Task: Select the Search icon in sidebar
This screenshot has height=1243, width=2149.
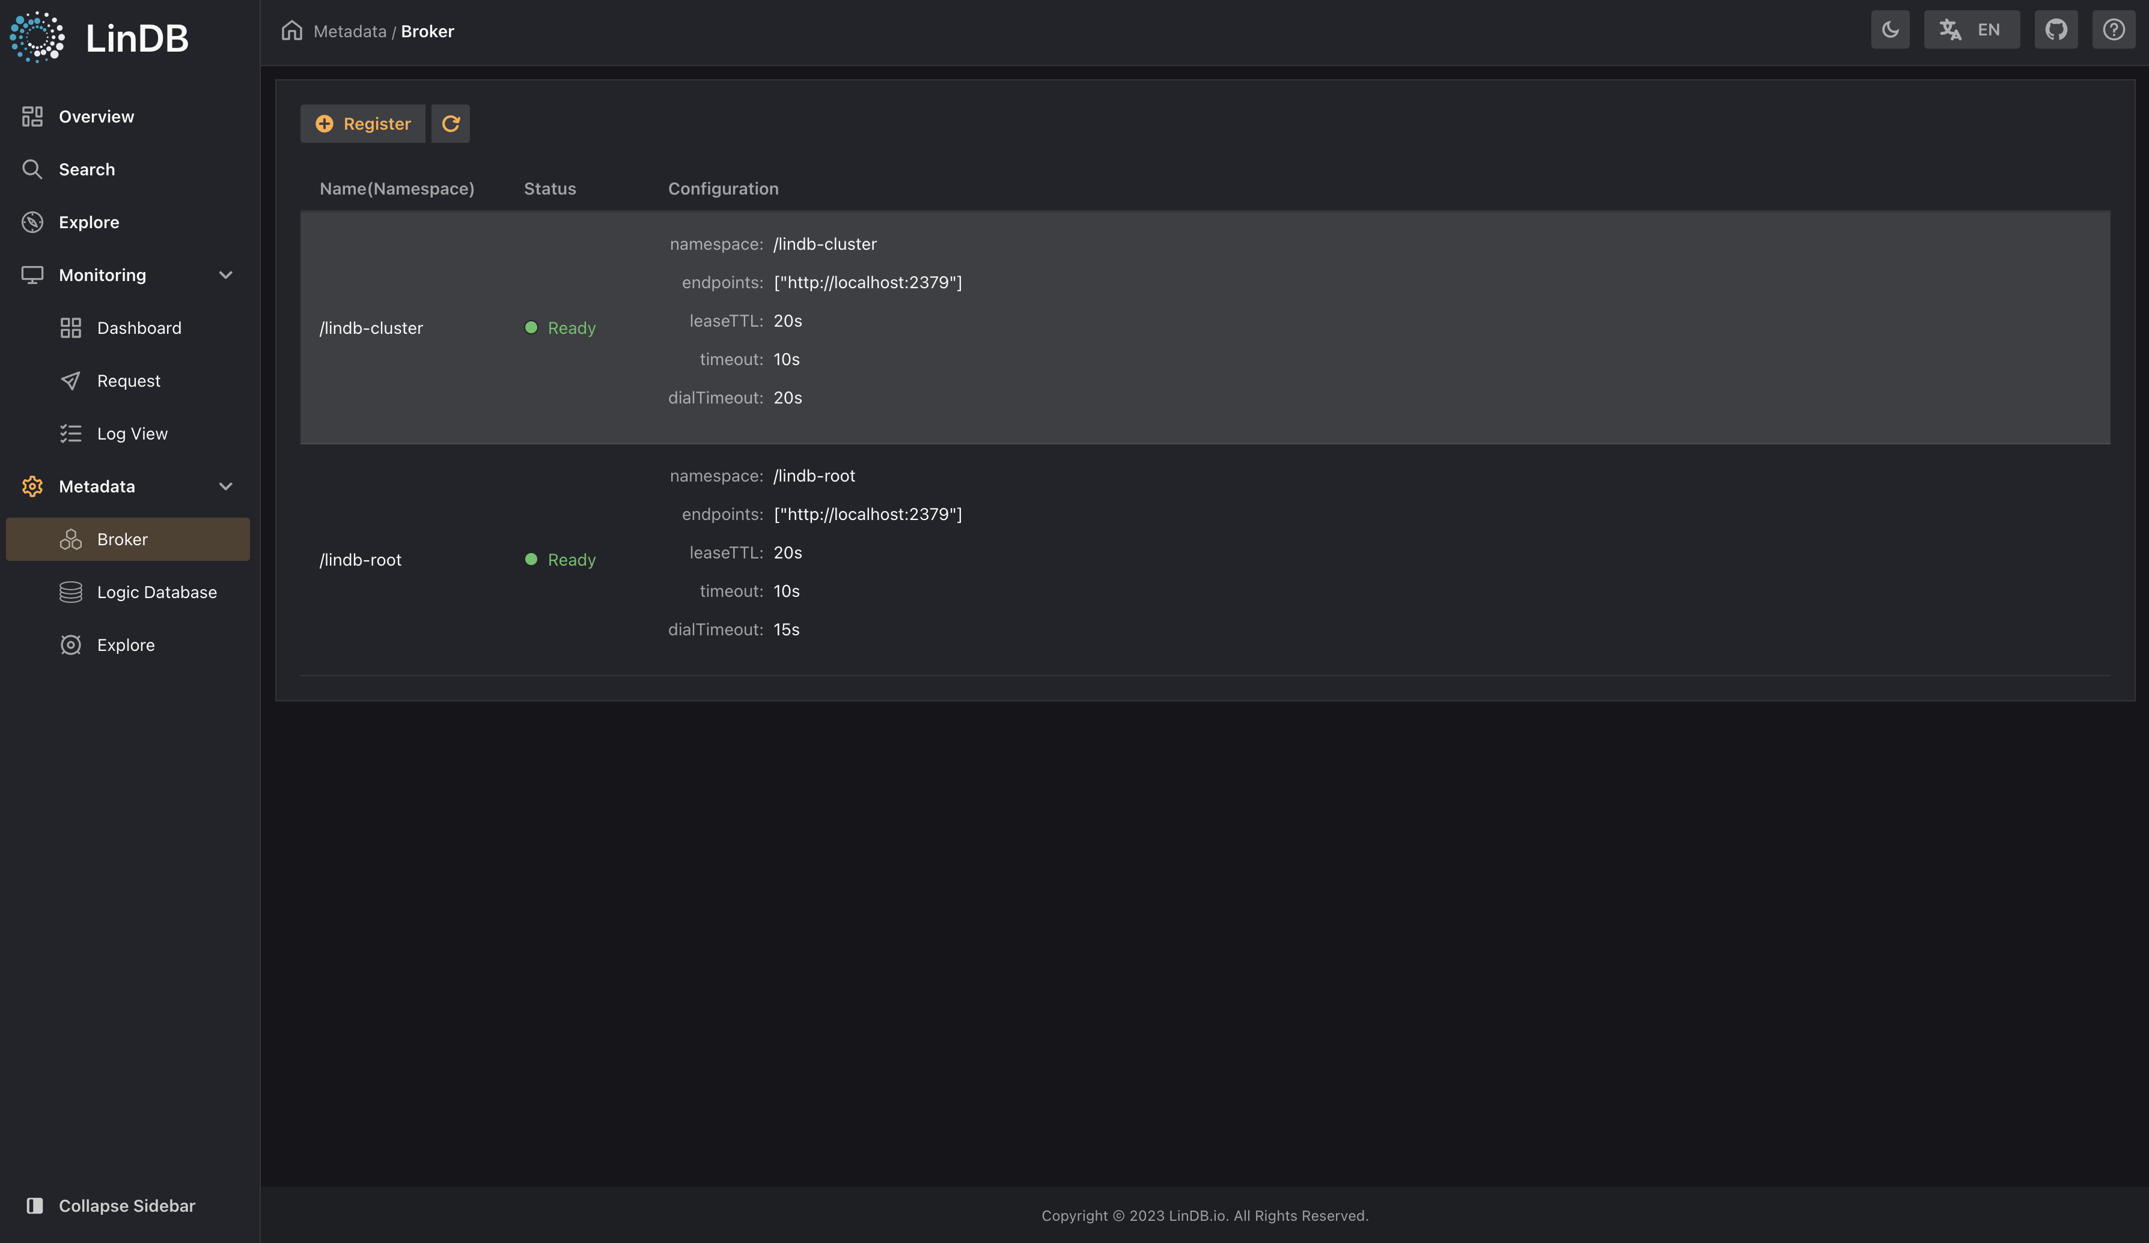Action: 32,169
